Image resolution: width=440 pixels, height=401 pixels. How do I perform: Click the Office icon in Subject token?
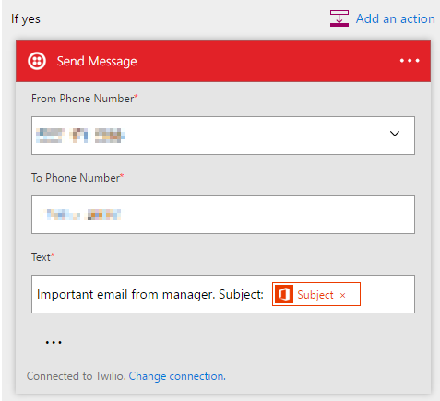284,294
